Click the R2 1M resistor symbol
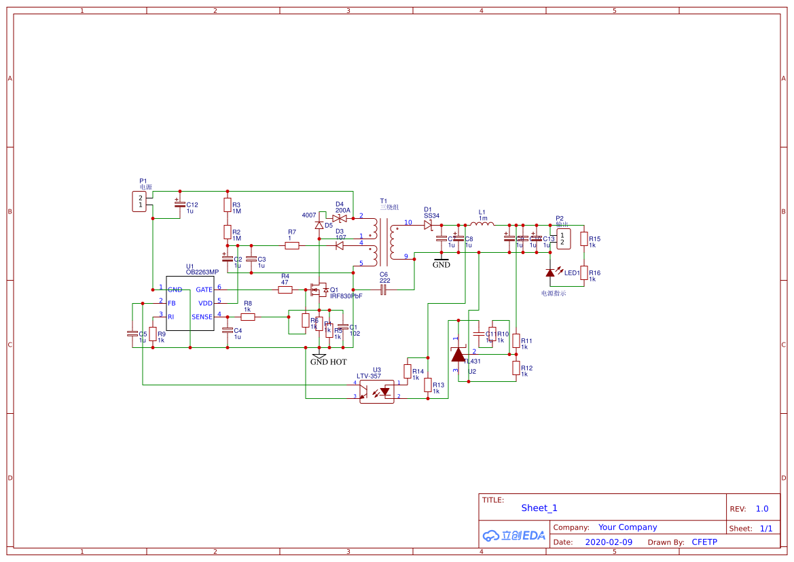Viewport: 794px width, 562px height. point(228,232)
